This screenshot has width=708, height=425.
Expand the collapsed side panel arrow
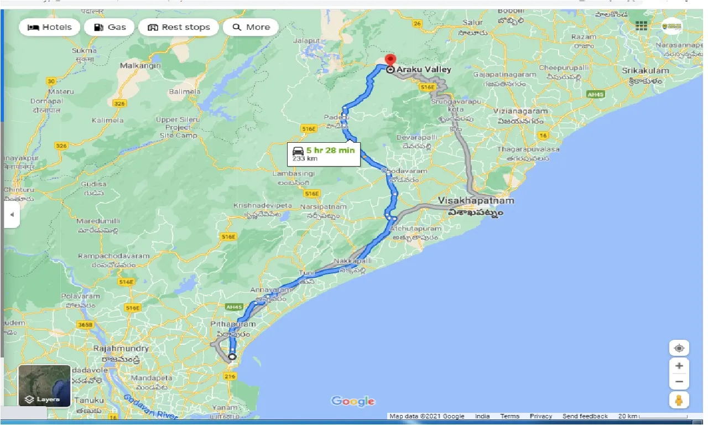[x=11, y=215]
